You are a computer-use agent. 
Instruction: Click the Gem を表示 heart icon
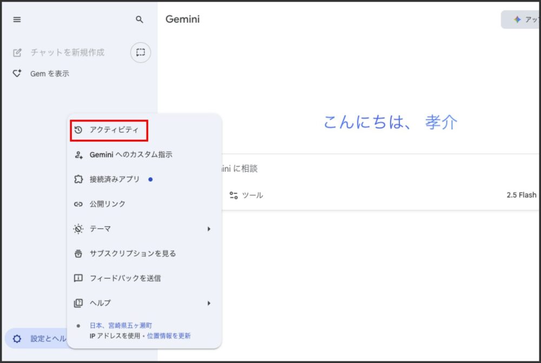[x=17, y=73]
